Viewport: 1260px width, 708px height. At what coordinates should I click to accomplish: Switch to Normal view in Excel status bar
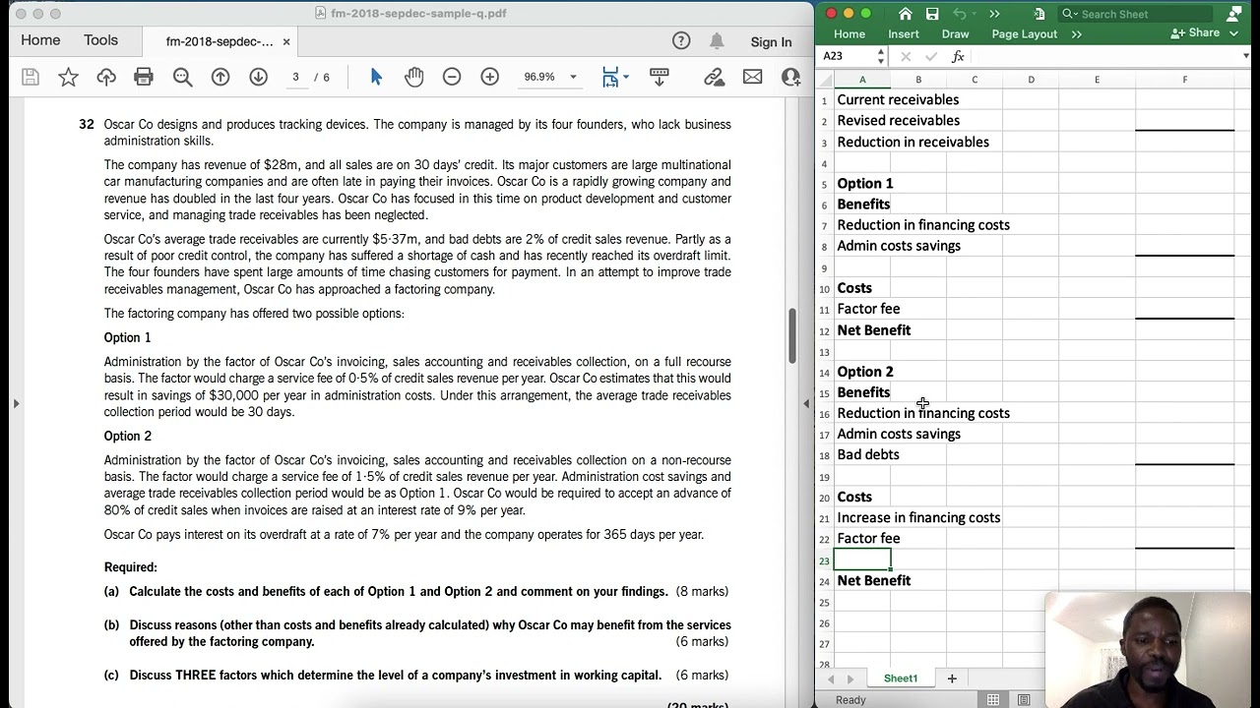[993, 699]
